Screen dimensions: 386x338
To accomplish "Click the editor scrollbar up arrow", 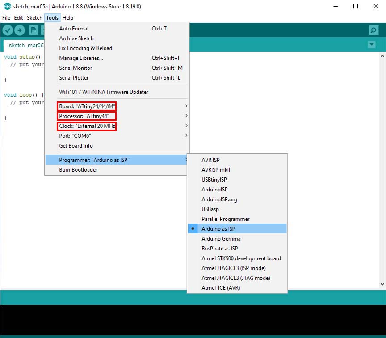I will (382, 56).
